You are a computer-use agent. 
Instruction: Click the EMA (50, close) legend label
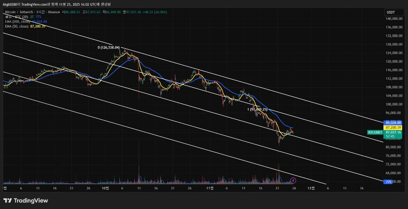17,26
